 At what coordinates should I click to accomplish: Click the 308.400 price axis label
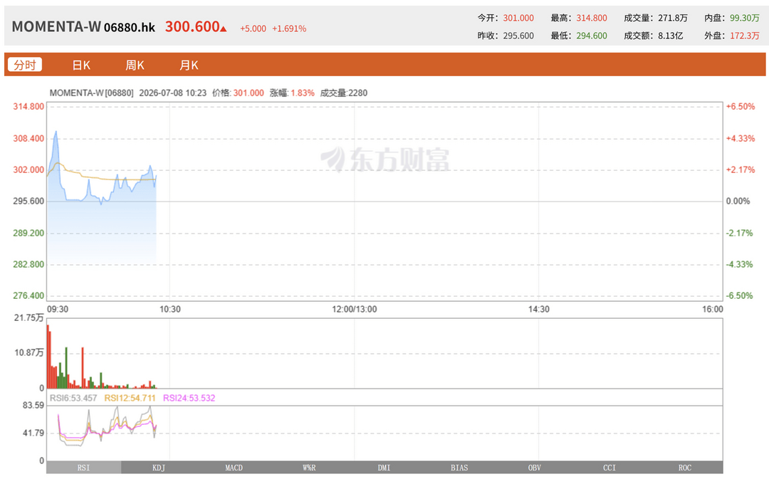(x=28, y=138)
